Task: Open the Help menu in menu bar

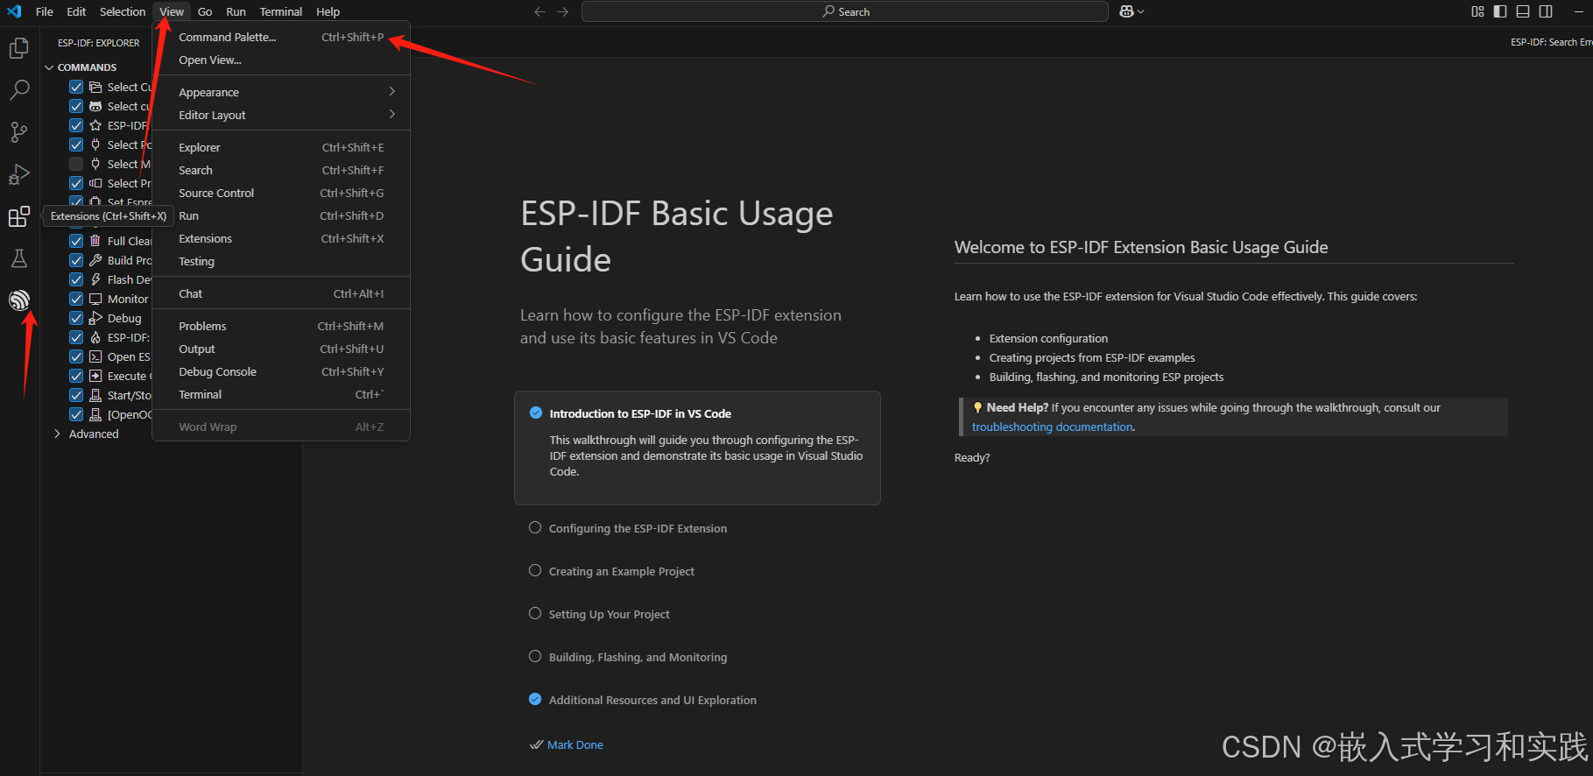Action: [x=328, y=11]
